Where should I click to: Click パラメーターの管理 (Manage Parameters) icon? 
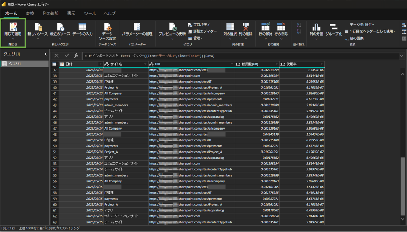[x=137, y=27]
